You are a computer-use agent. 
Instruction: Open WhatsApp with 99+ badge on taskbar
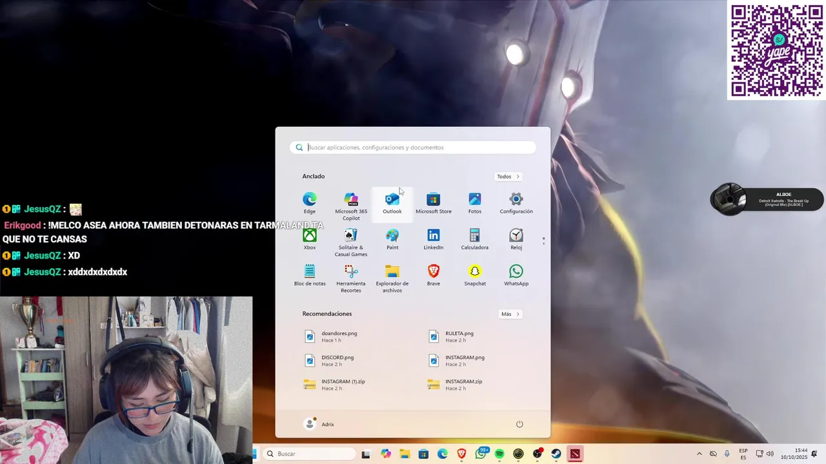click(481, 454)
